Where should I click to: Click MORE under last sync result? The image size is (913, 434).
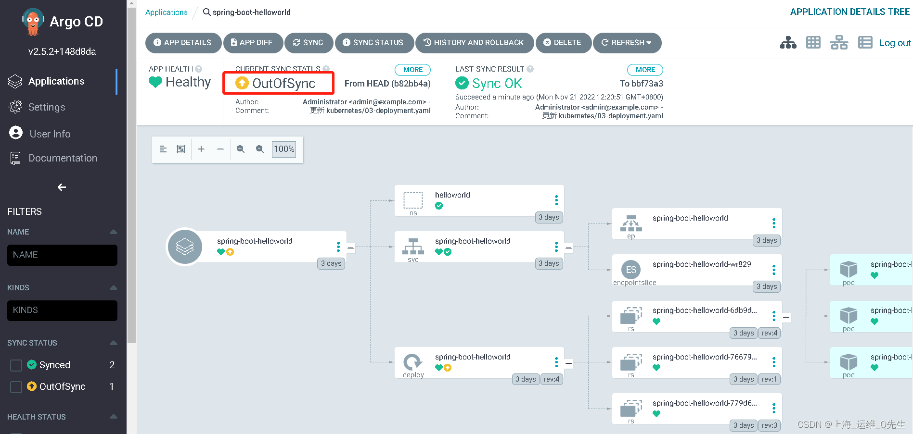coord(645,70)
